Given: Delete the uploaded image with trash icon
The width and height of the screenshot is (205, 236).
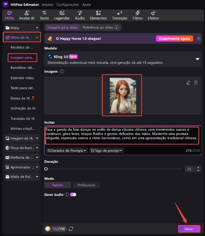Looking at the screenshot, I should (196, 83).
